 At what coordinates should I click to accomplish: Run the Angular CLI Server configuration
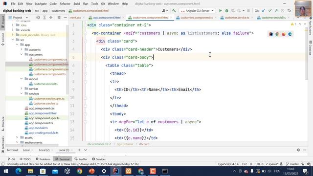coord(221,11)
